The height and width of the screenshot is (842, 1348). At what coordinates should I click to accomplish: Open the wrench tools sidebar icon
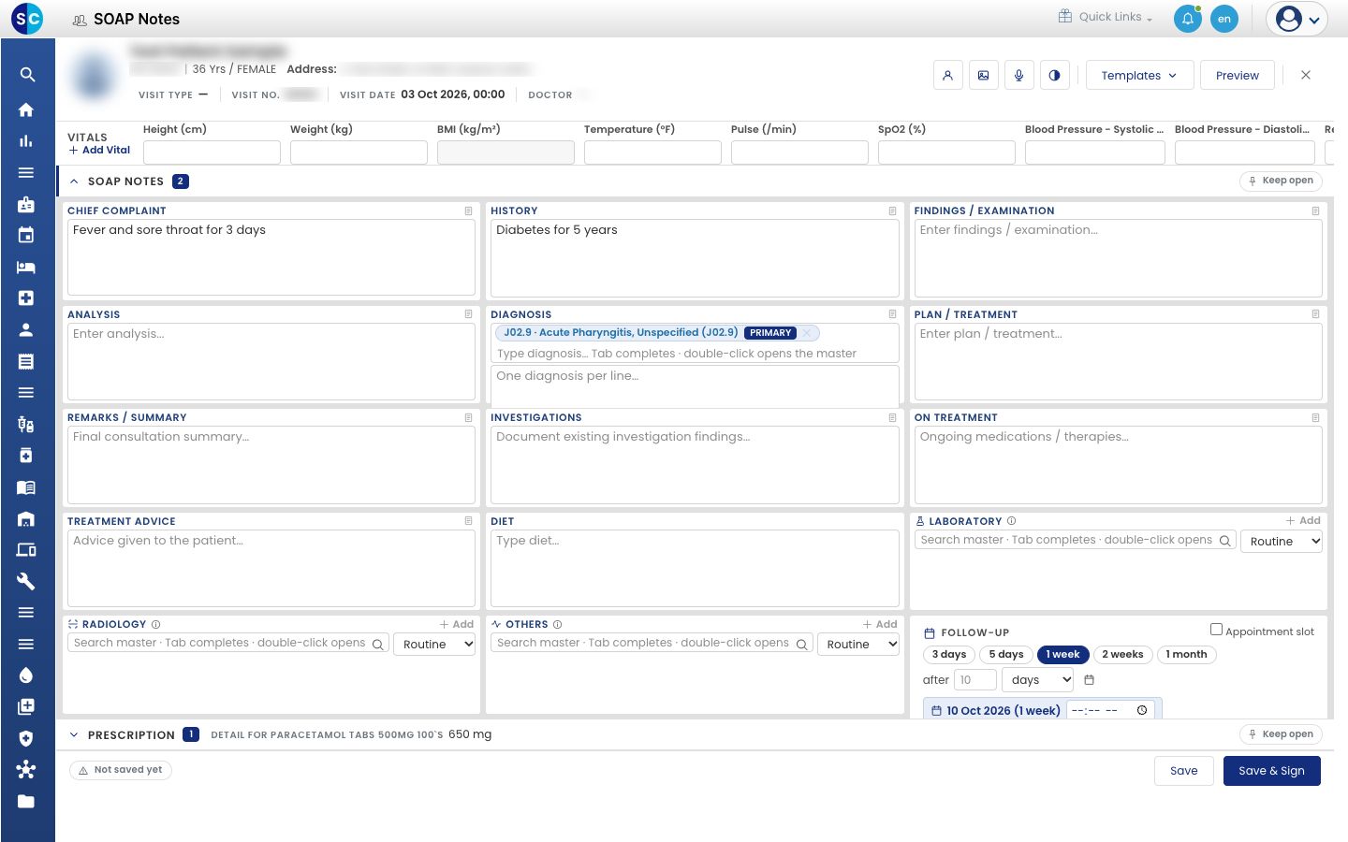pyautogui.click(x=26, y=581)
